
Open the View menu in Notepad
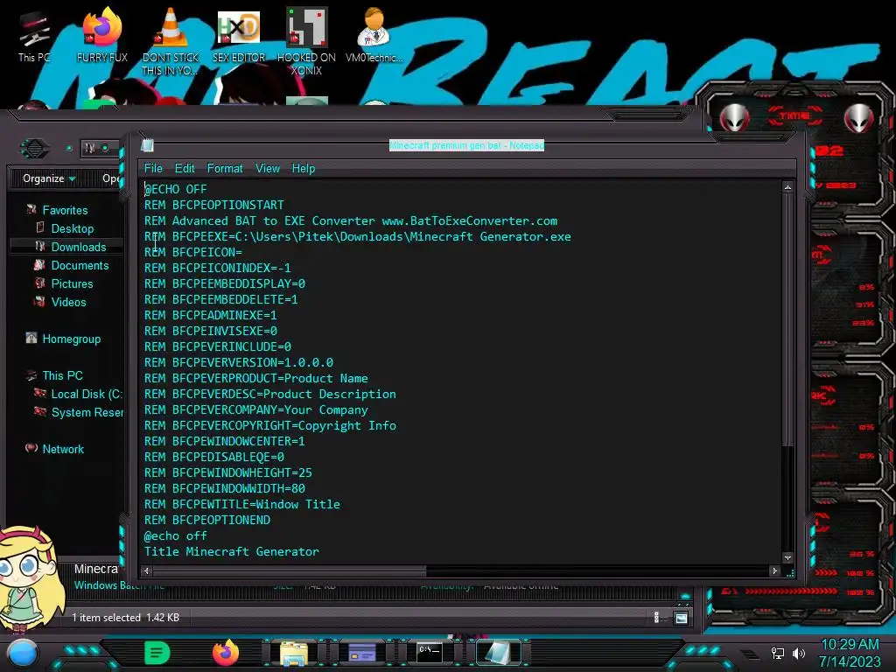point(268,169)
